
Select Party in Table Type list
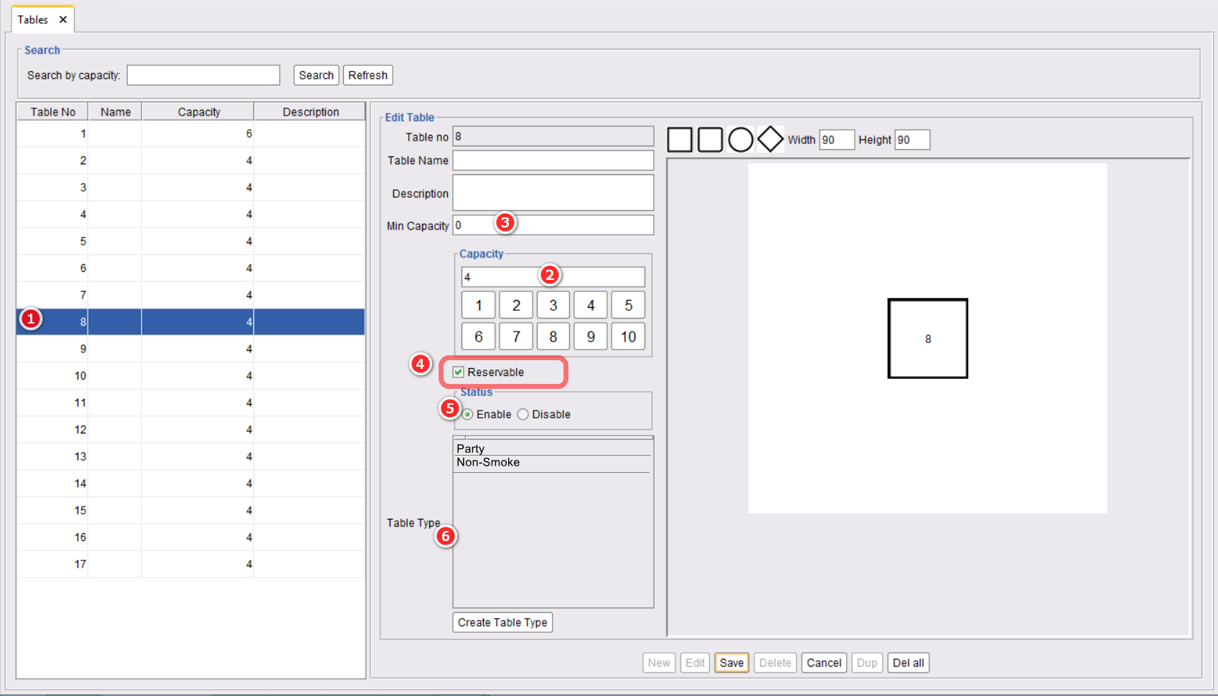click(x=553, y=448)
